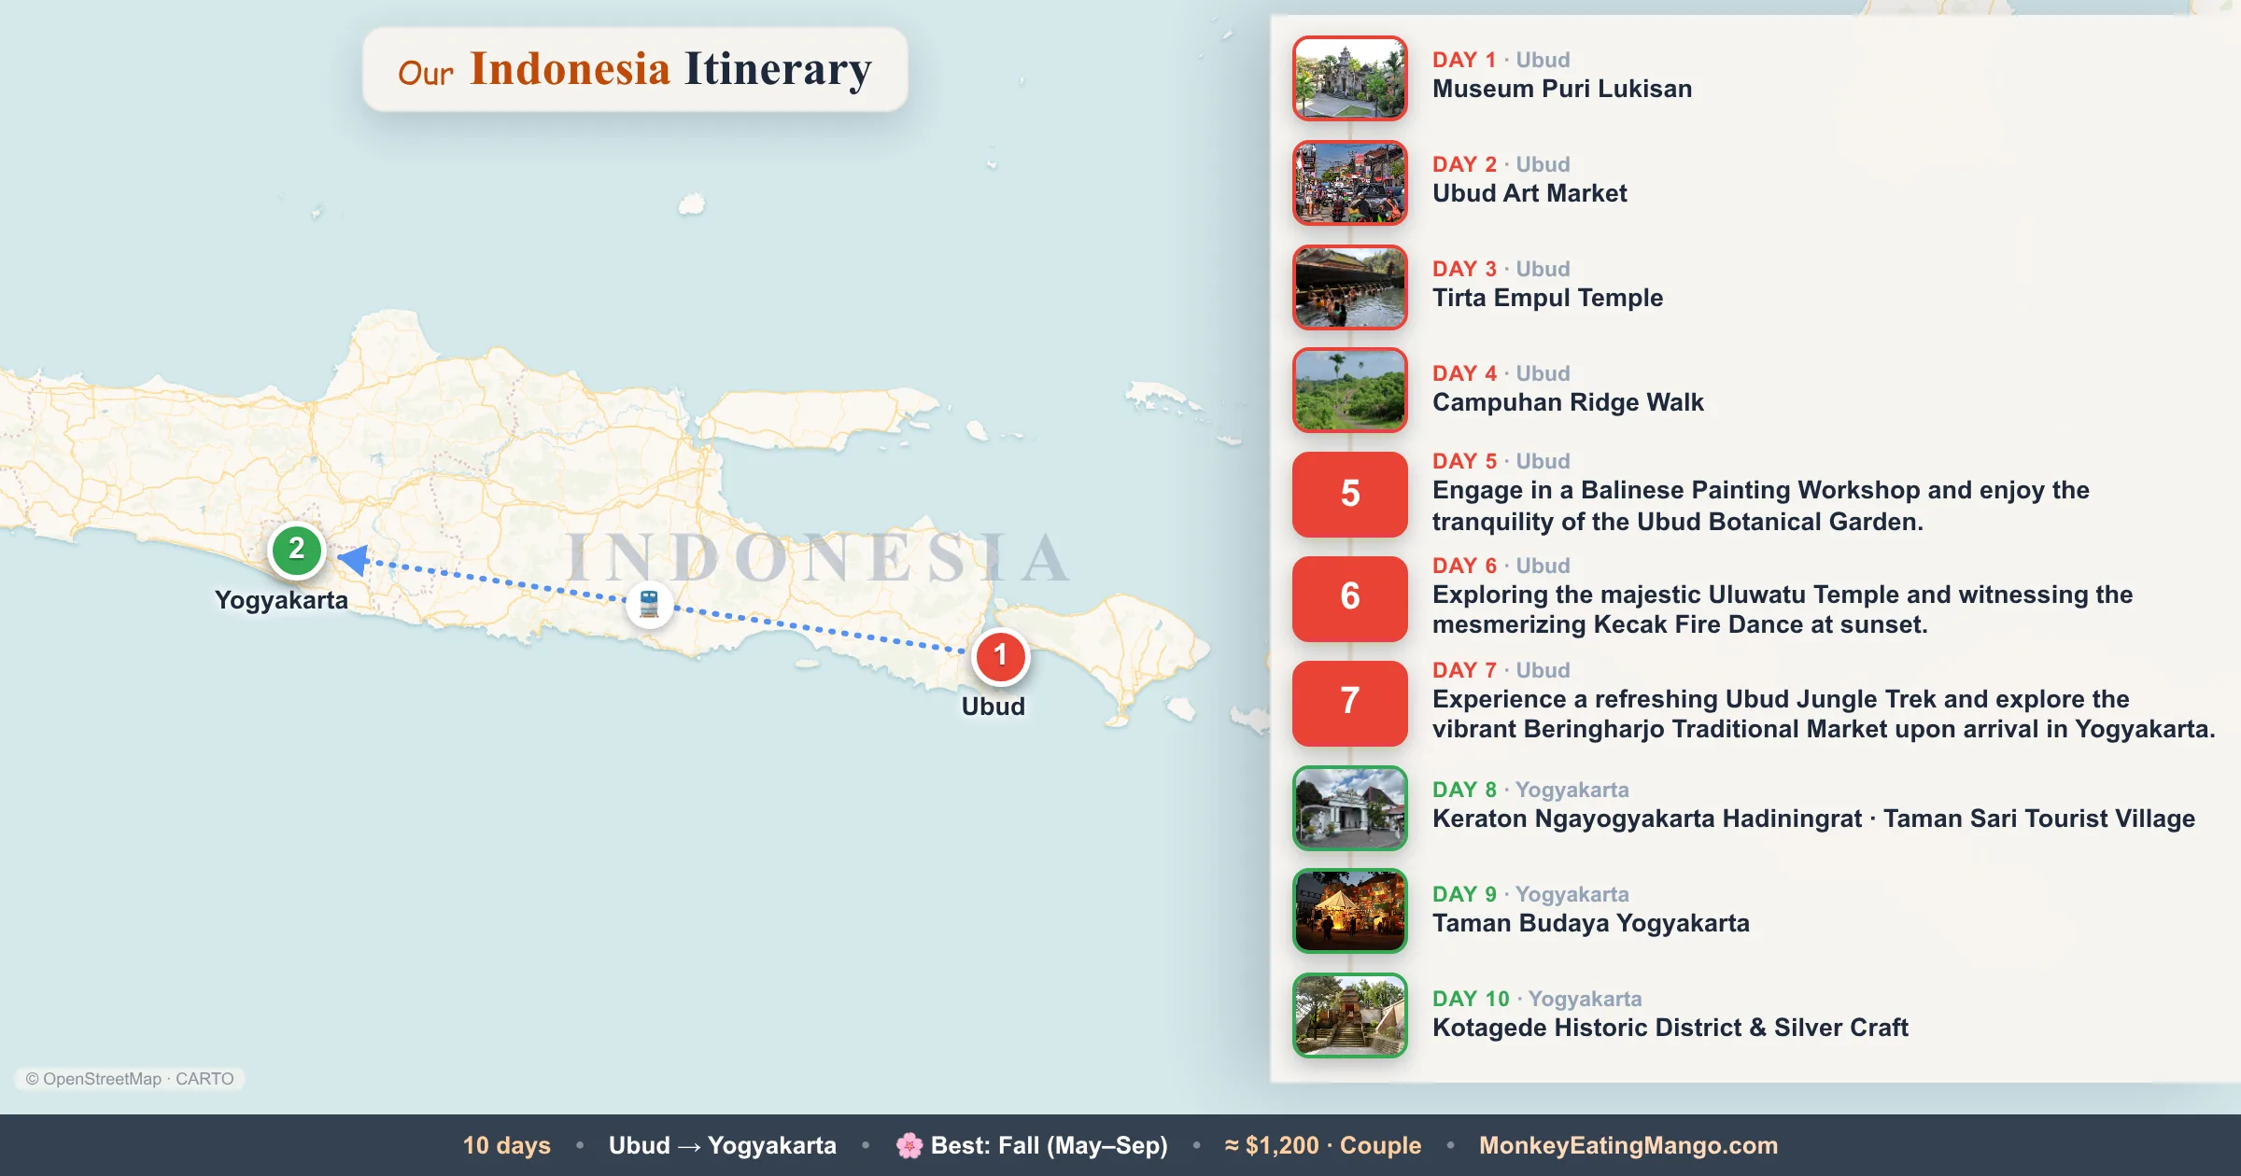Open the Ubud Art Market photo thumbnail
The height and width of the screenshot is (1176, 2241).
tap(1349, 183)
